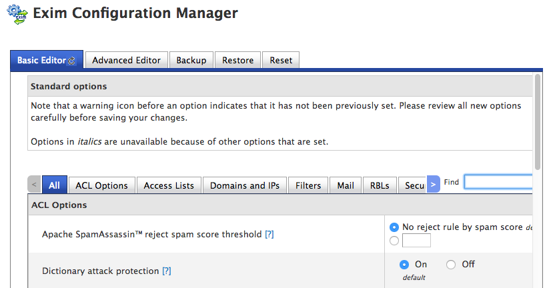Switch to the Backup tab
The width and height of the screenshot is (555, 288).
[191, 60]
